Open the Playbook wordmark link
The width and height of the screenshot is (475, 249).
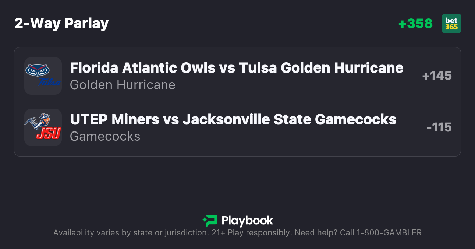(x=247, y=221)
